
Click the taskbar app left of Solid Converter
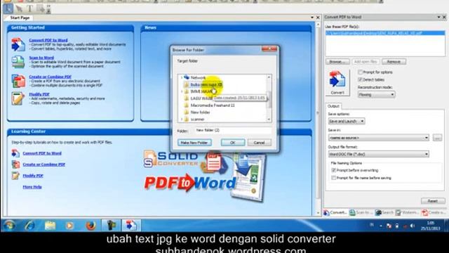click(x=111, y=226)
